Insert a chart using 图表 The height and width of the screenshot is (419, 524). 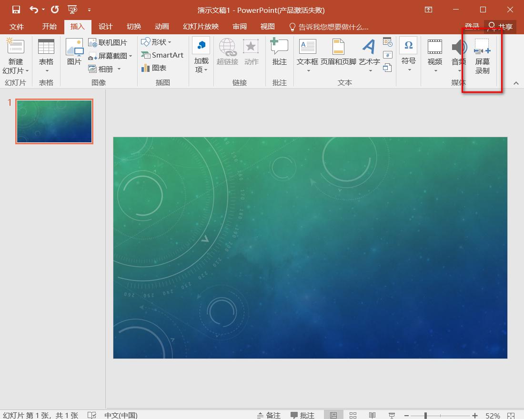click(154, 69)
